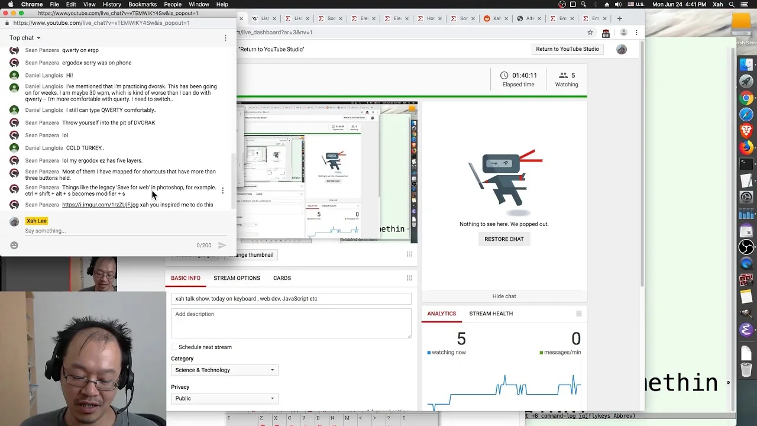This screenshot has height=426, width=757.
Task: Bookmark this page with star icon
Action: 590,33
